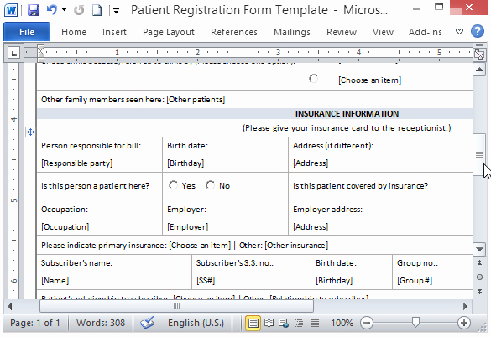Click the [Group#] placeholder field
Viewport: 491px width, 337px height.
pyautogui.click(x=415, y=280)
